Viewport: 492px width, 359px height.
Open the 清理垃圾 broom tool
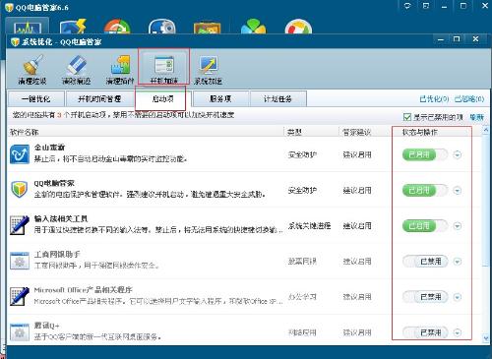(32, 69)
